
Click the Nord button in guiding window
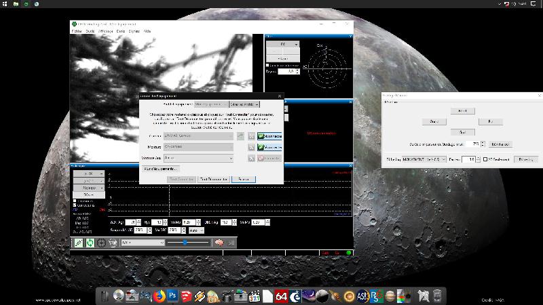pyautogui.click(x=462, y=110)
